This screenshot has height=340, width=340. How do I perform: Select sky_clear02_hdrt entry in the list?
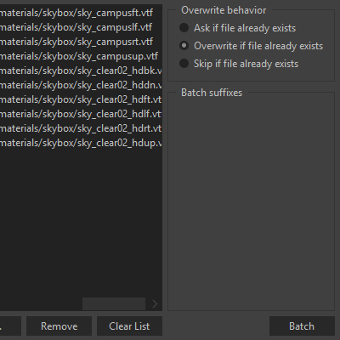[x=81, y=128]
